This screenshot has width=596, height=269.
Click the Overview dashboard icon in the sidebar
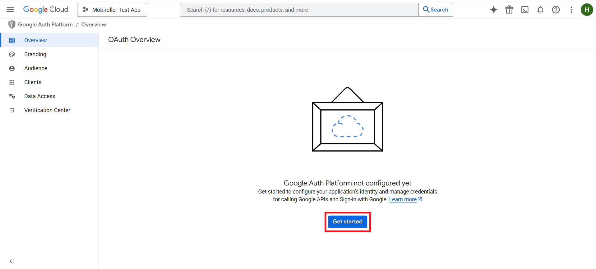point(12,40)
